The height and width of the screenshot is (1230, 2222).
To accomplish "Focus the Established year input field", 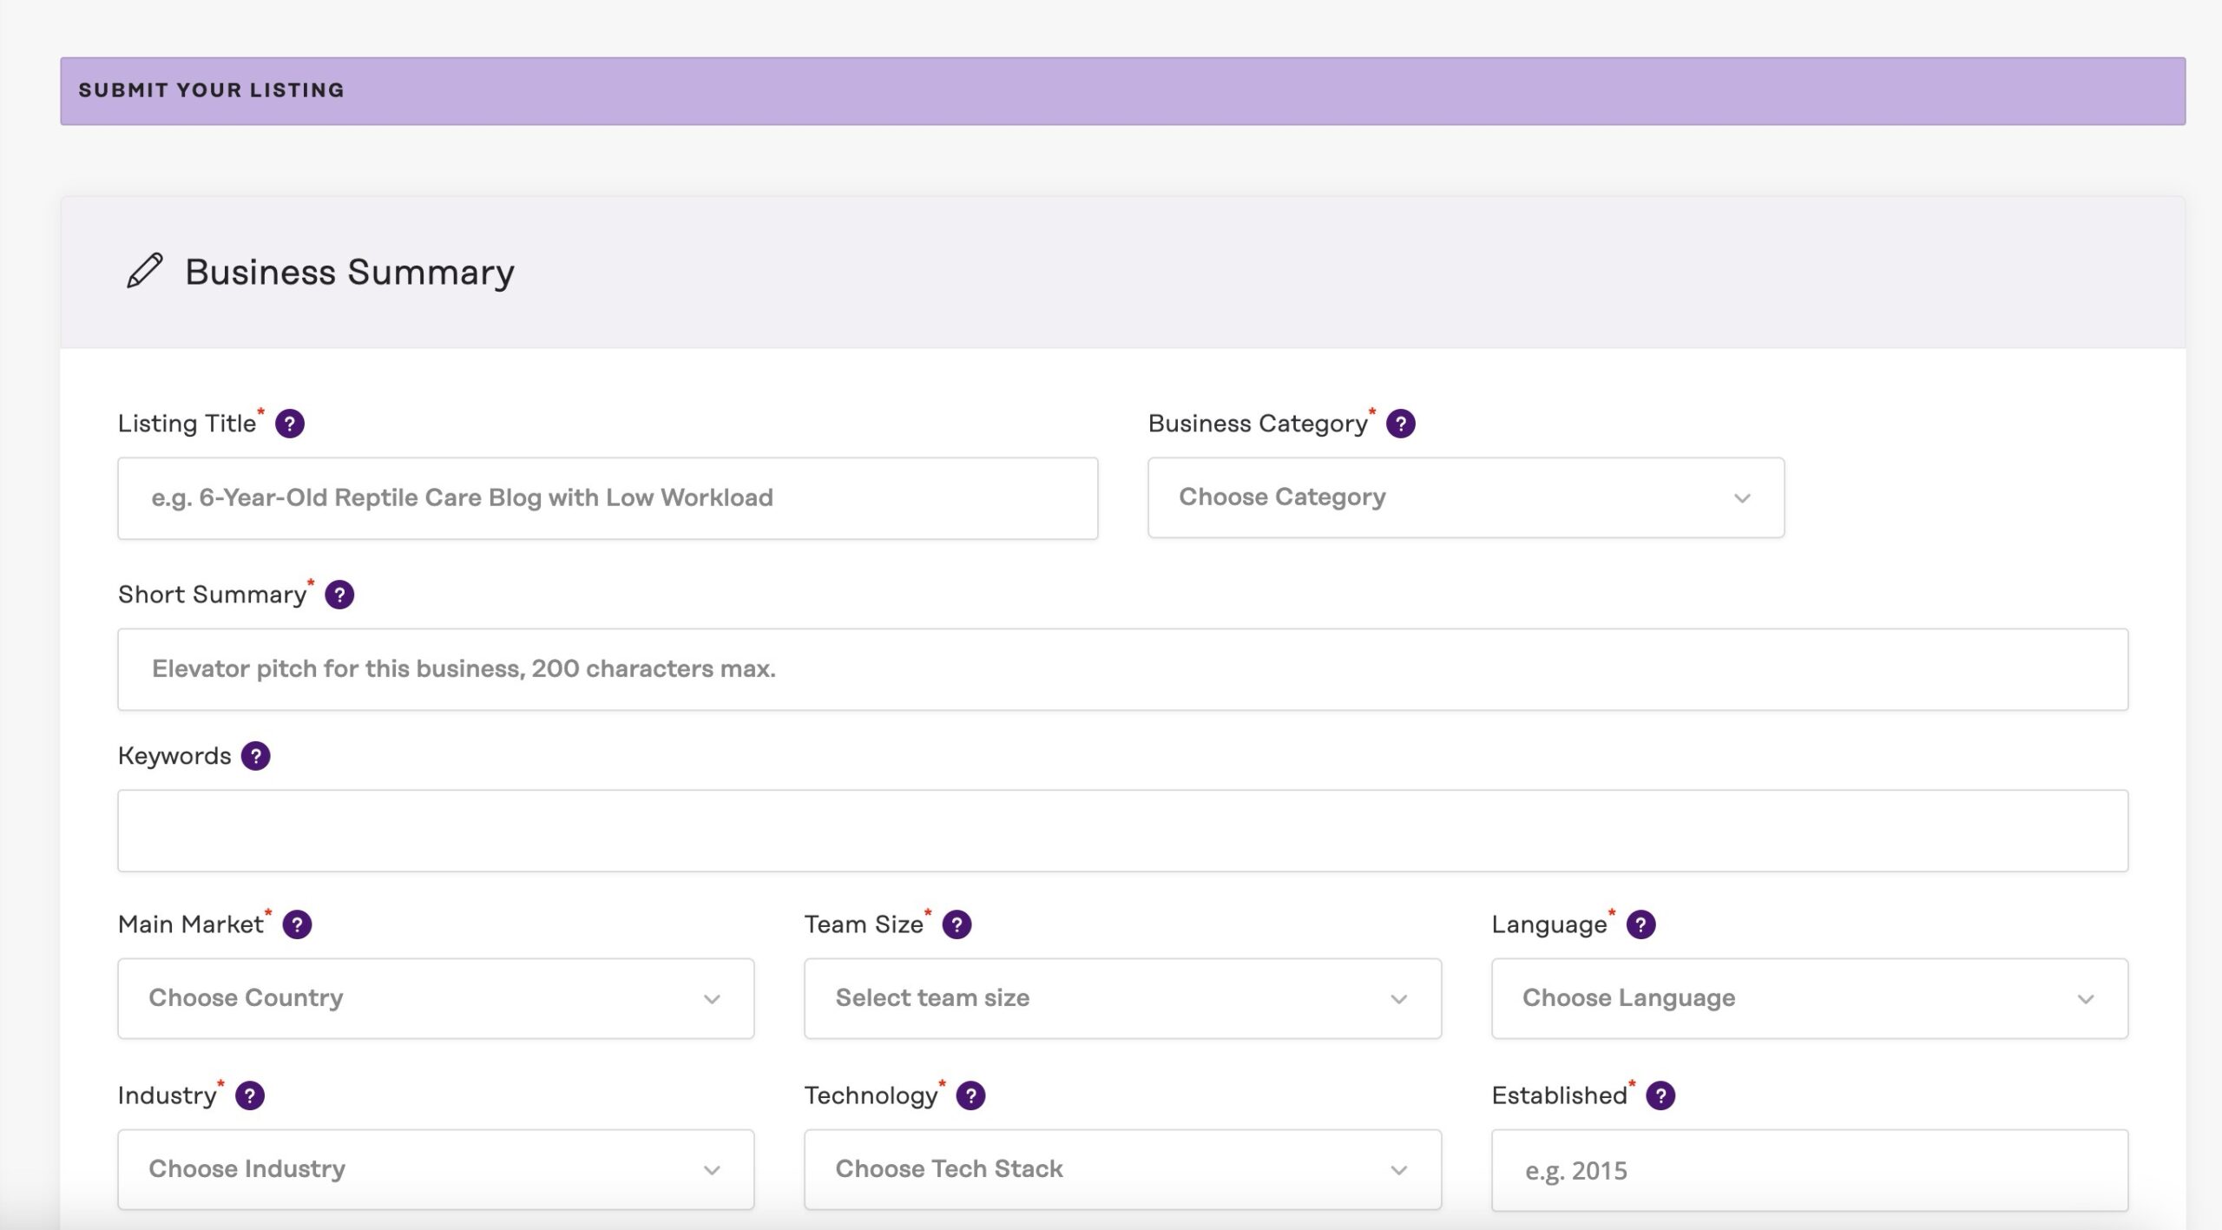I will click(1810, 1170).
